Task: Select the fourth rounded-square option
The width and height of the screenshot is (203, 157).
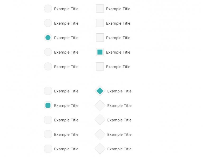Action: coord(48,134)
